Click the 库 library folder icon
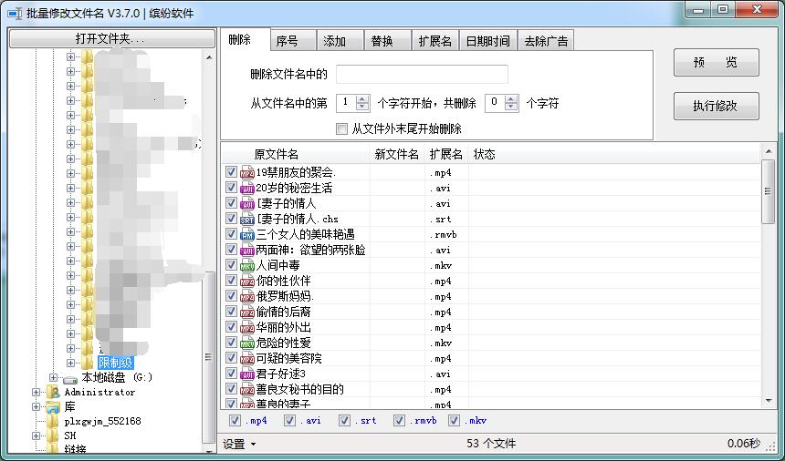 (x=54, y=407)
